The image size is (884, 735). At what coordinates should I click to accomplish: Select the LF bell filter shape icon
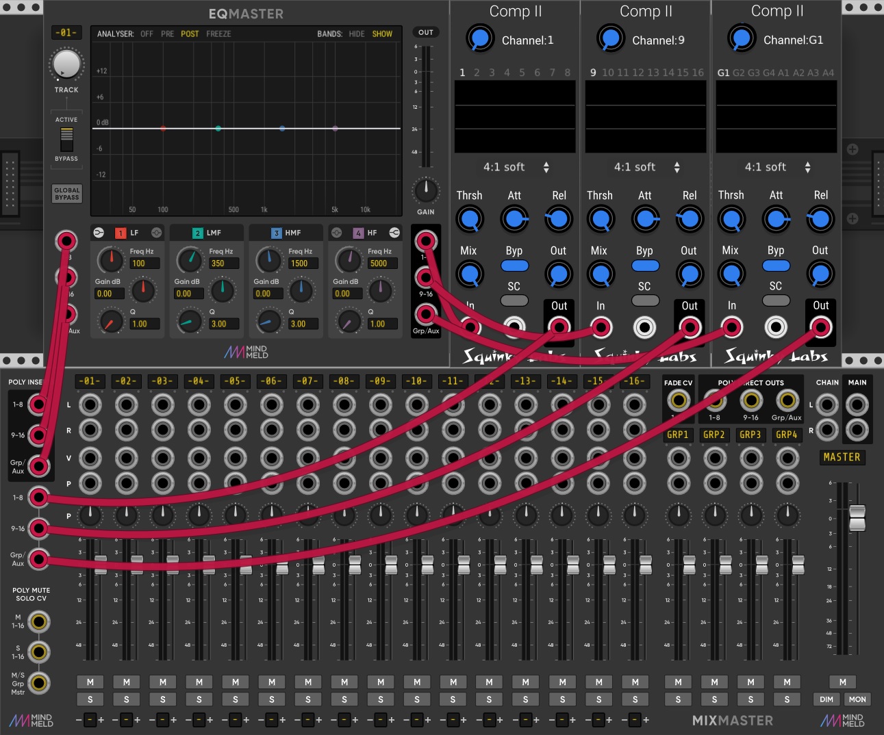(x=156, y=233)
